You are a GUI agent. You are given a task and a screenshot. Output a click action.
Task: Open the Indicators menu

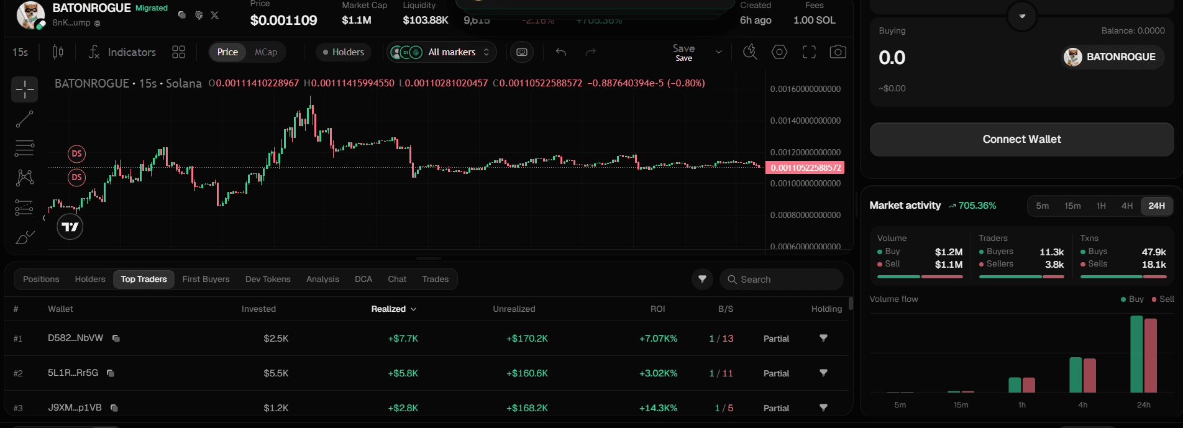click(122, 52)
